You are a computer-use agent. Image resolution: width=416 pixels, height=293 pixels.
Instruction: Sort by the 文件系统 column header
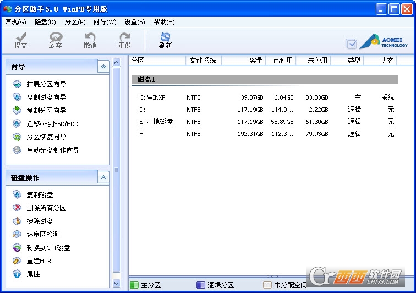tap(203, 61)
